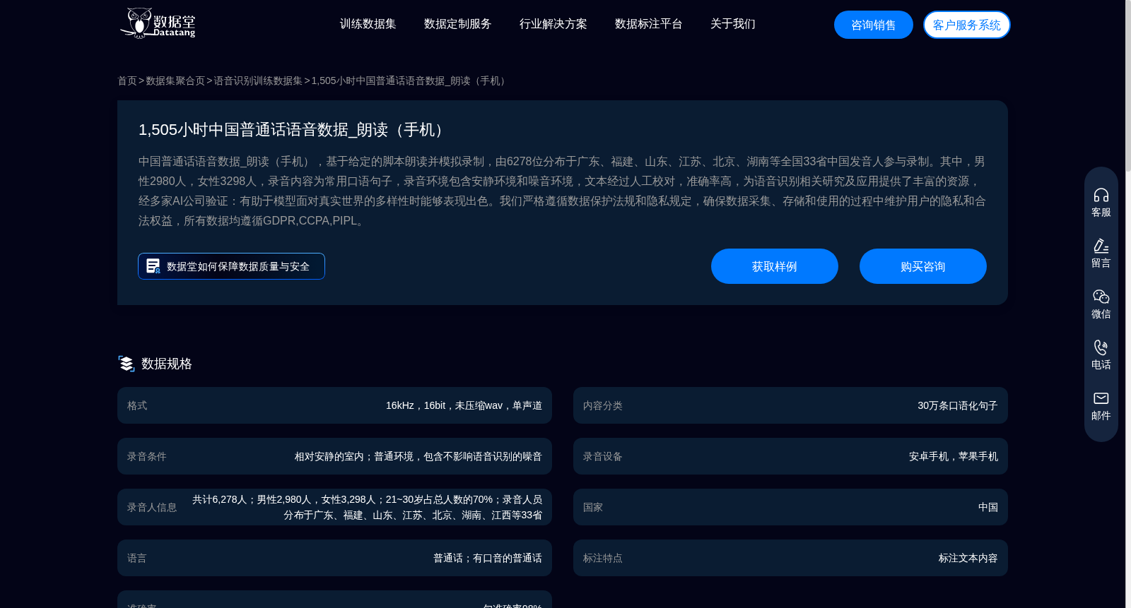Image resolution: width=1131 pixels, height=608 pixels.
Task: Open 数据堂如何保障数据质量与安全 link
Action: [x=231, y=266]
